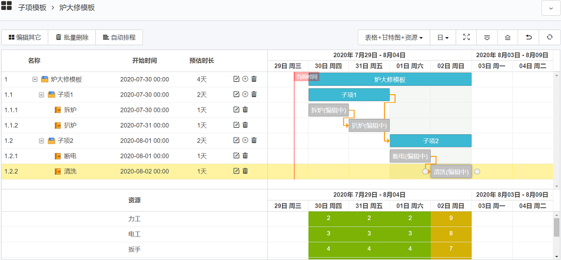Select the 子项2 bar in Gantt chart
561x260 pixels.
pyautogui.click(x=430, y=140)
